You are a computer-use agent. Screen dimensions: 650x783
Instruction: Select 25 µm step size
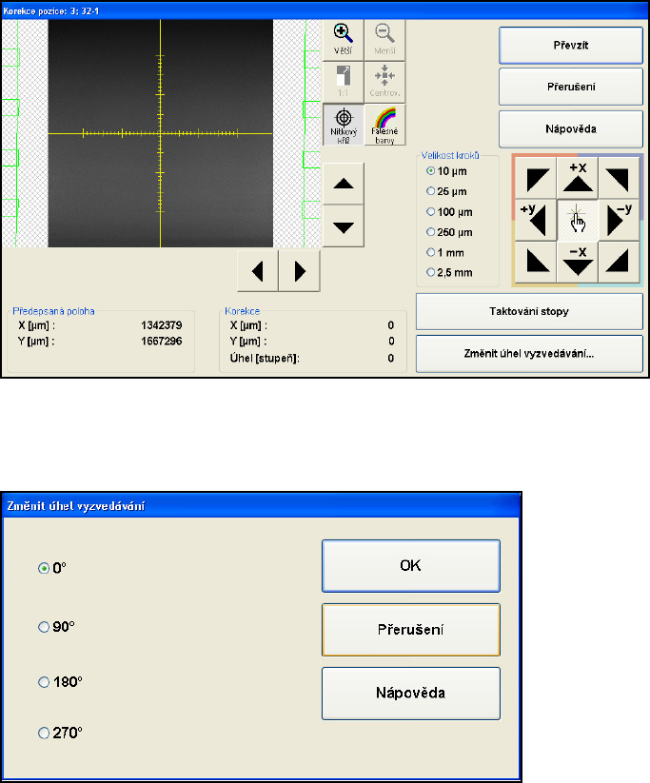click(432, 191)
